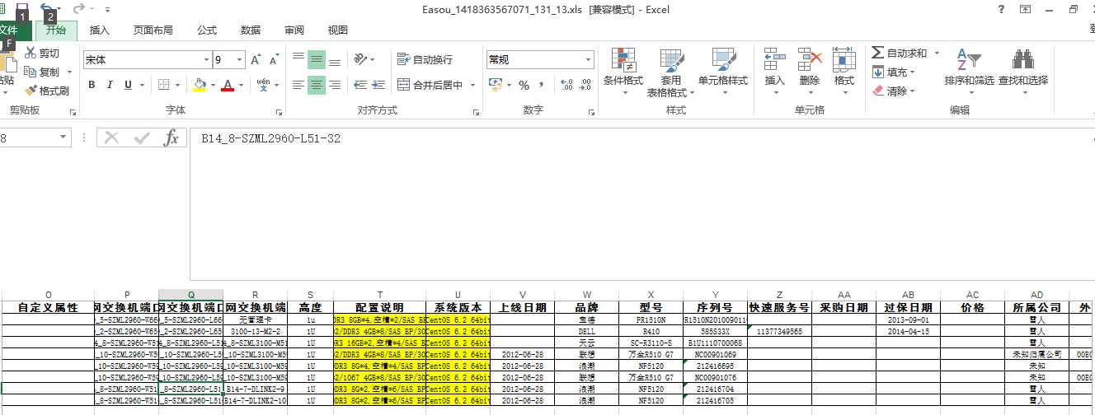Open Conditional Formatting (条件格式)
Viewport: 1095px width, 415px height.
click(623, 72)
